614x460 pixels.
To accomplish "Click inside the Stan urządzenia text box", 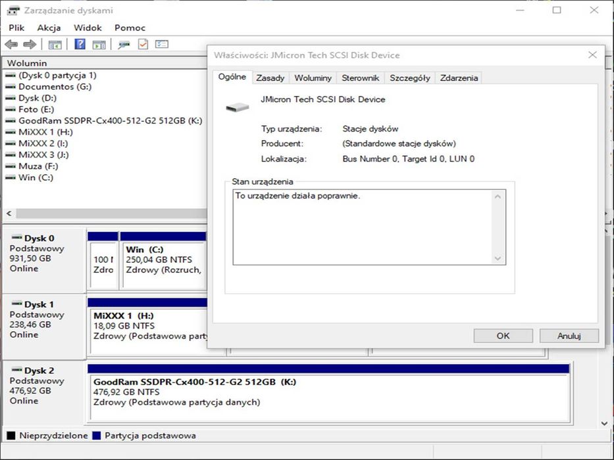I will pos(369,227).
